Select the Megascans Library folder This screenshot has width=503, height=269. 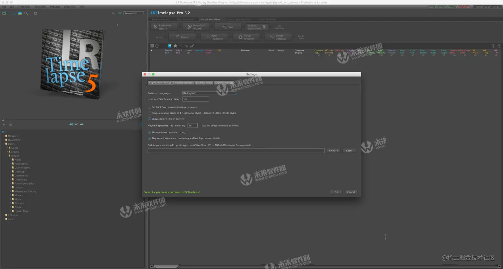click(25, 192)
